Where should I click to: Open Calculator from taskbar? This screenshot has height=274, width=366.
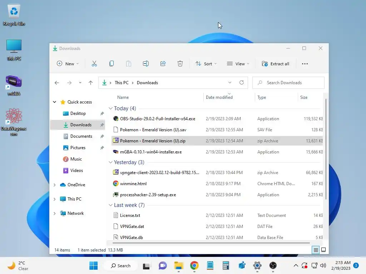[x=226, y=265]
